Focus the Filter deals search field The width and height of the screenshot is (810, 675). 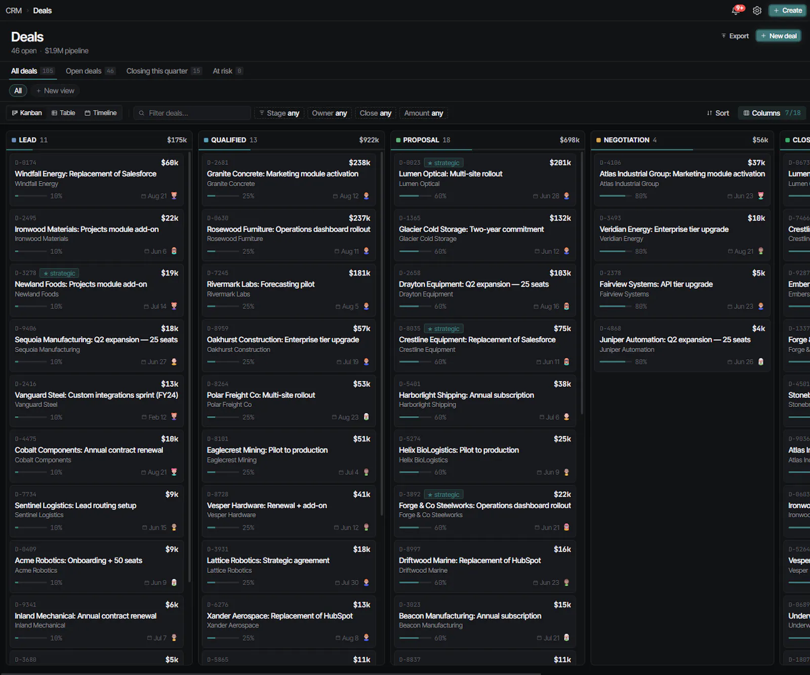click(x=192, y=113)
